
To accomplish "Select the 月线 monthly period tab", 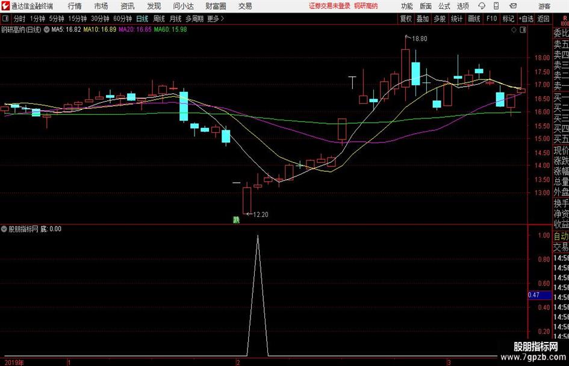I will pos(175,19).
